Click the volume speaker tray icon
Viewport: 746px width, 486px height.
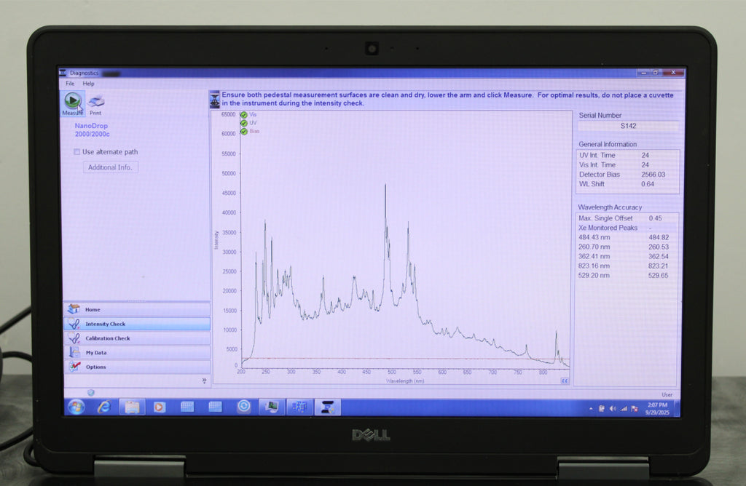tap(612, 408)
